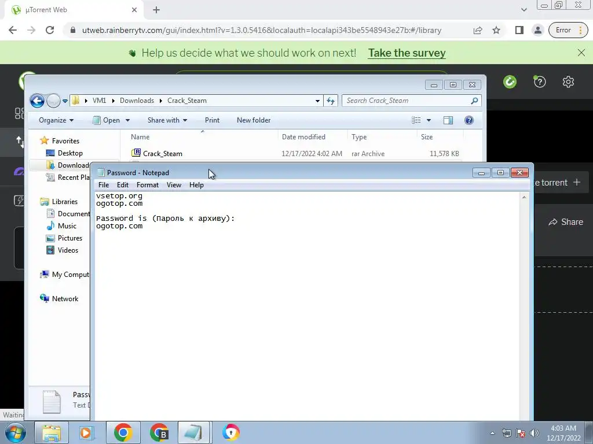Toggle Chrome side panel
The height and width of the screenshot is (444, 593).
pos(519,30)
